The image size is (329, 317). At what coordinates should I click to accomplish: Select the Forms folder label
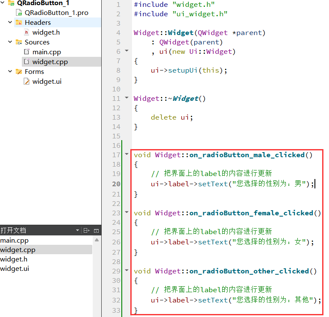(x=35, y=72)
